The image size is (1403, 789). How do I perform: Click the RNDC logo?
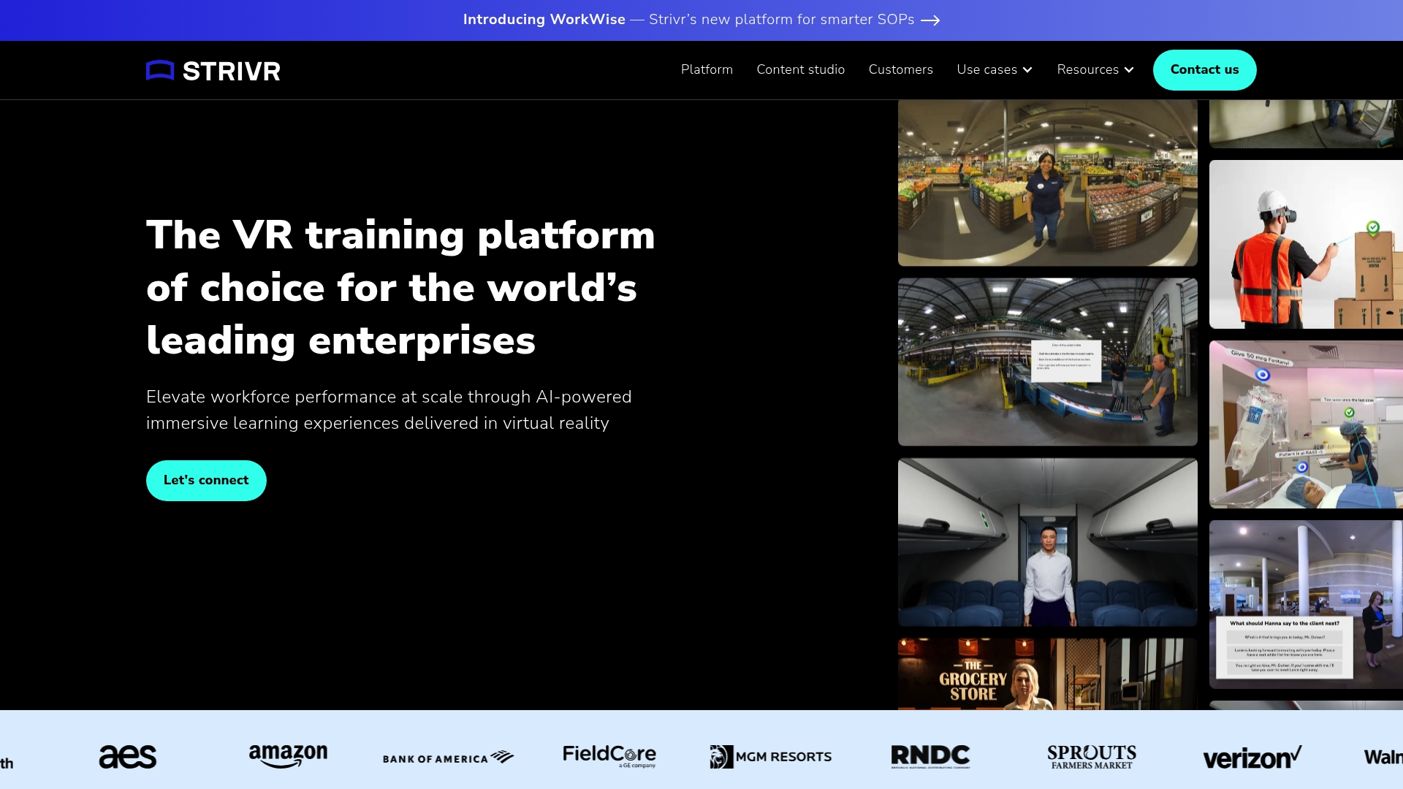click(x=930, y=755)
